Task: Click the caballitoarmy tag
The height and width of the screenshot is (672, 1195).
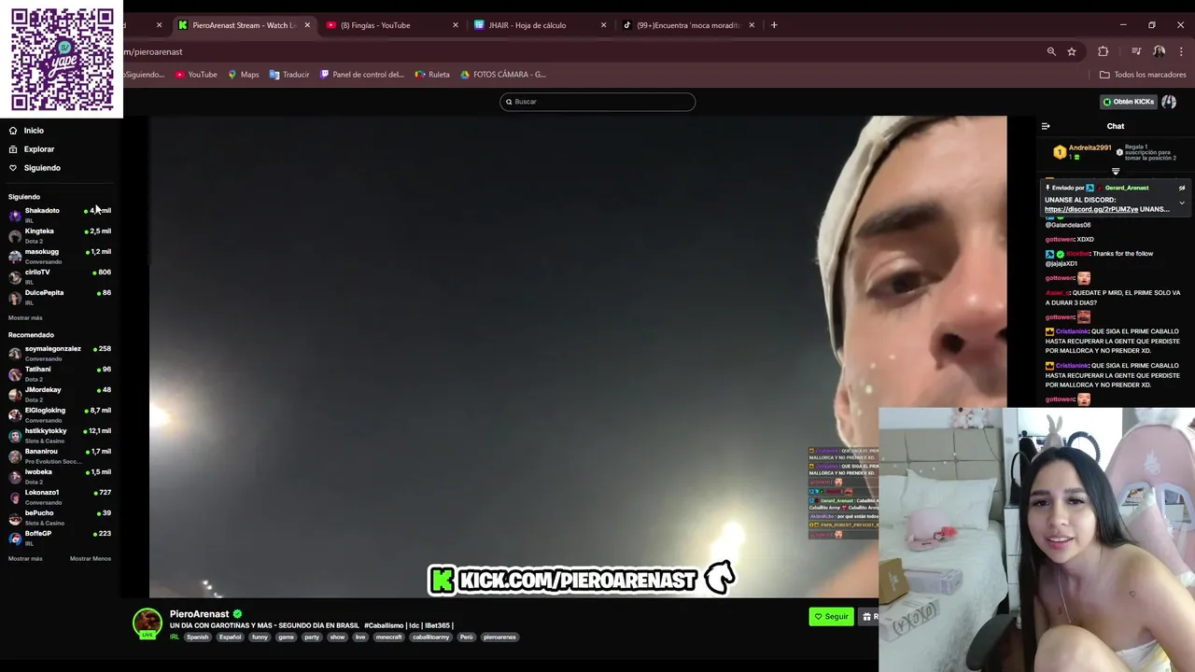Action: (x=431, y=637)
